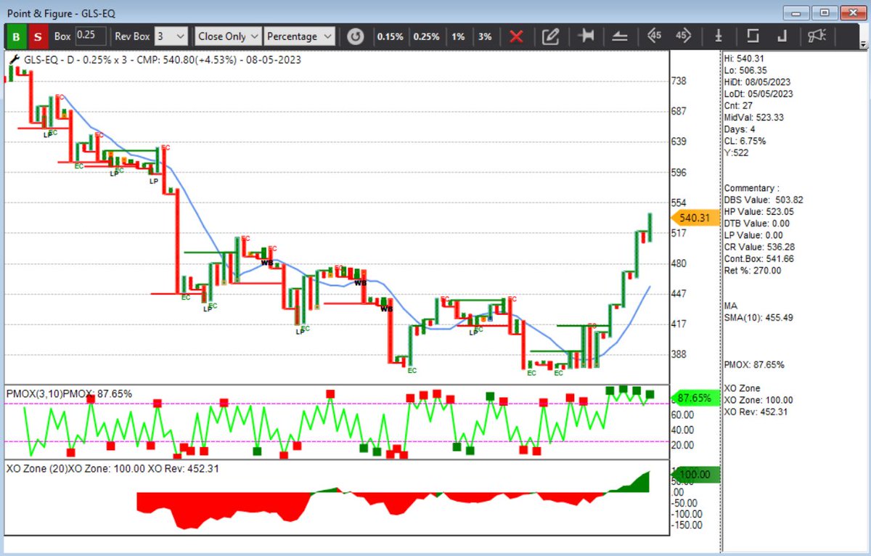Open the chart annotation edit tool
This screenshot has width=871, height=556.
[x=551, y=36]
